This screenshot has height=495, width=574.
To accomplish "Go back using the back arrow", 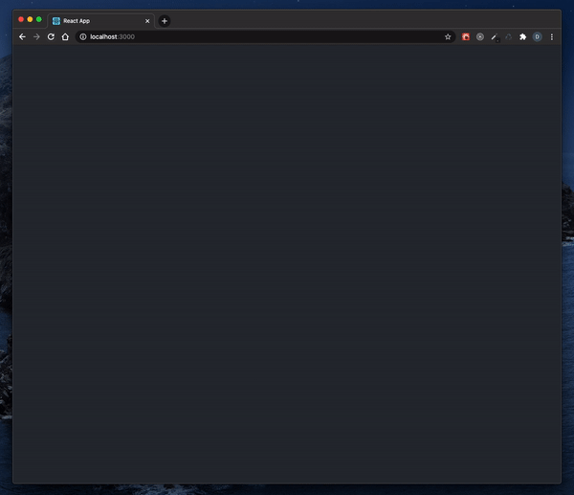I will click(x=22, y=36).
